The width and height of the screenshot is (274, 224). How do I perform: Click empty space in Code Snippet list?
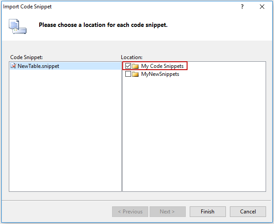[x=65, y=132]
